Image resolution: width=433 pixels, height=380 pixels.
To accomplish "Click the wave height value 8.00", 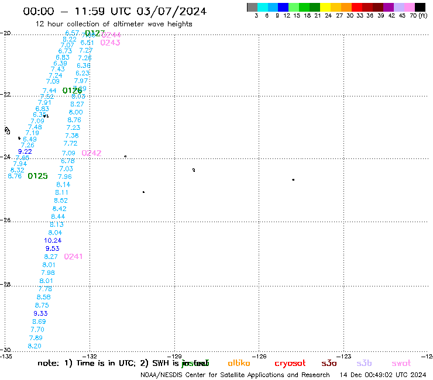I will pyautogui.click(x=75, y=112).
